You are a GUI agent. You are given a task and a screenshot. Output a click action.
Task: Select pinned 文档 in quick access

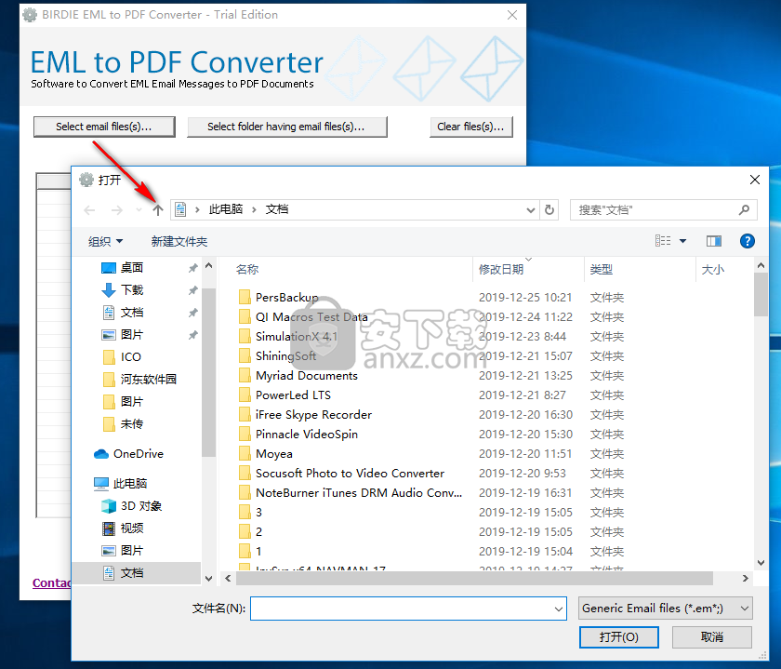coord(132,313)
